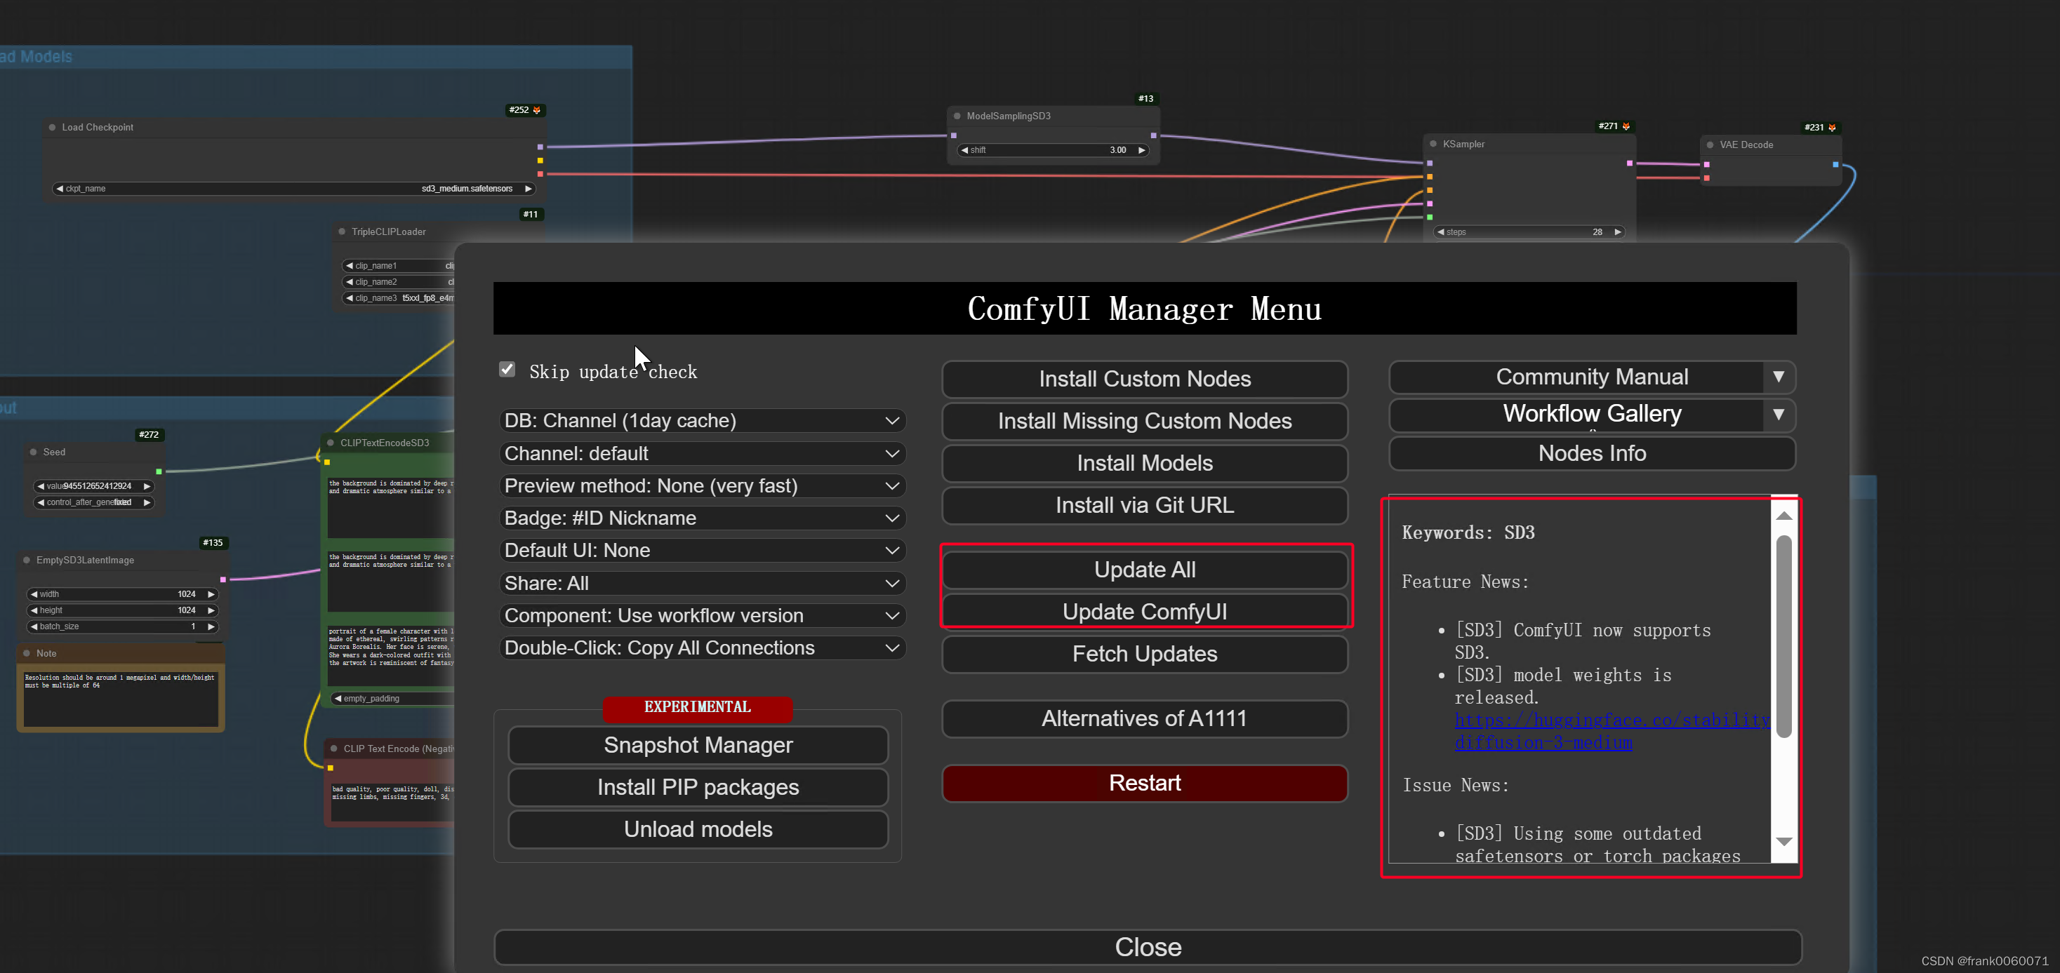Collapse the Load Checkpoint node via its dot
This screenshot has height=973, width=2060.
click(x=53, y=127)
